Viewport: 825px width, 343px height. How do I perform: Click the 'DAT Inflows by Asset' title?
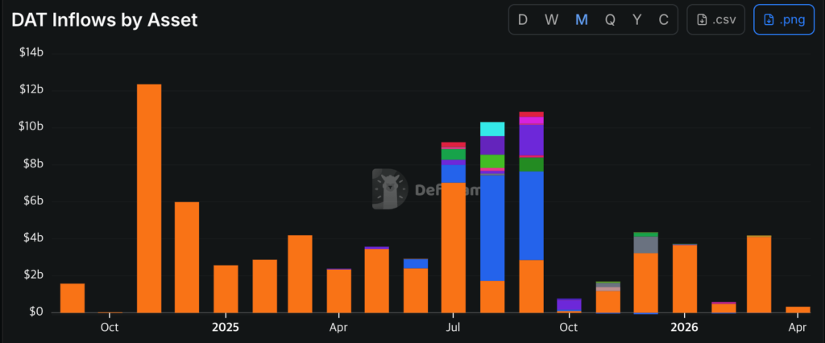tap(105, 20)
